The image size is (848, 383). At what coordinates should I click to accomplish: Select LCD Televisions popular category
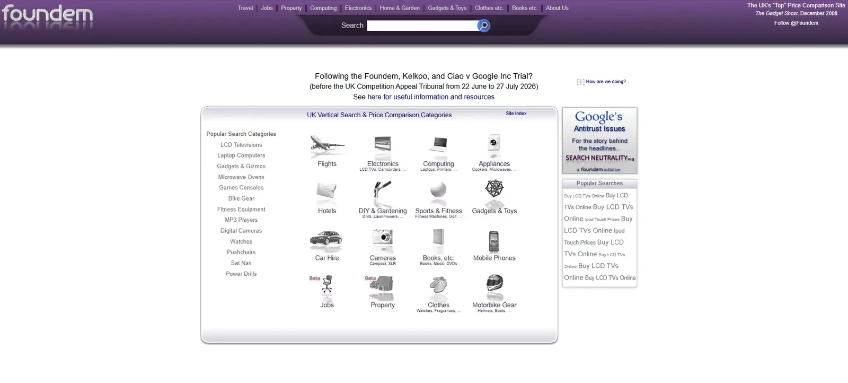pyautogui.click(x=241, y=145)
